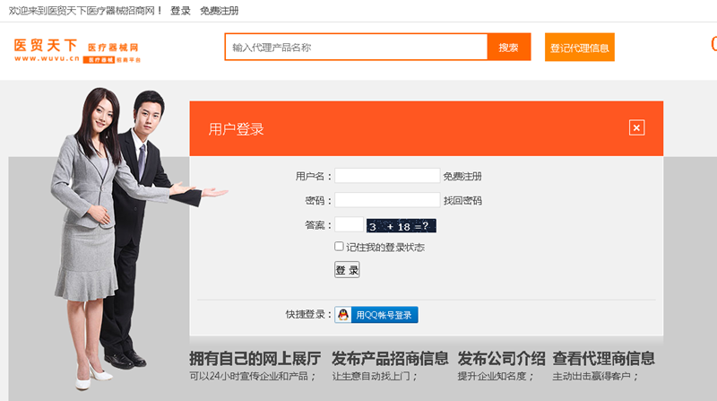Click the QQ penguin login icon
This screenshot has width=717, height=401.
tap(344, 315)
